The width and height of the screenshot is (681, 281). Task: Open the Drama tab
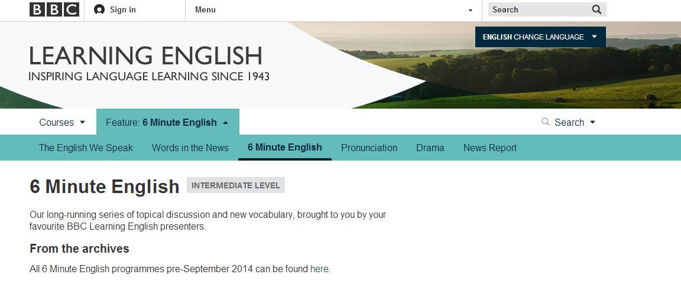[x=430, y=148]
